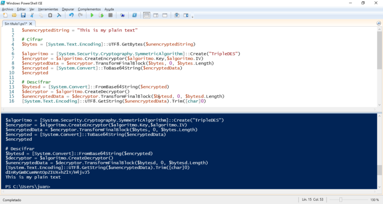383x204 pixels.
Task: Undo the last edit
Action: click(x=71, y=15)
